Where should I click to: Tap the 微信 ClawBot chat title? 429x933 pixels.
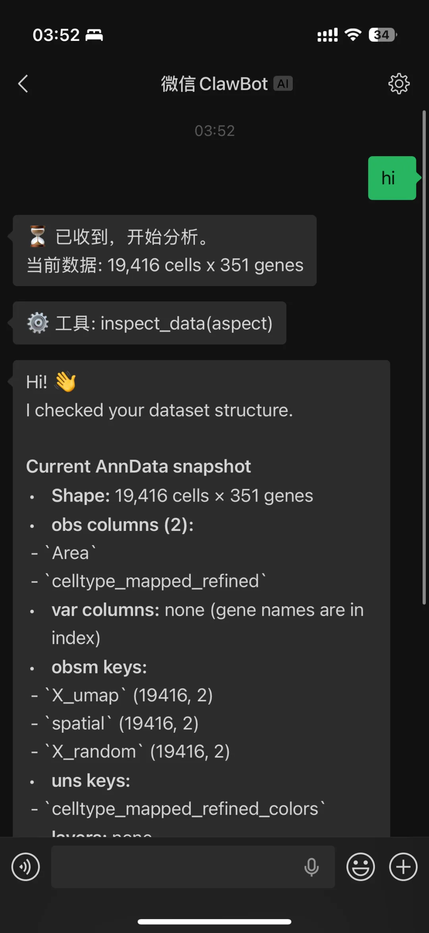(x=214, y=84)
